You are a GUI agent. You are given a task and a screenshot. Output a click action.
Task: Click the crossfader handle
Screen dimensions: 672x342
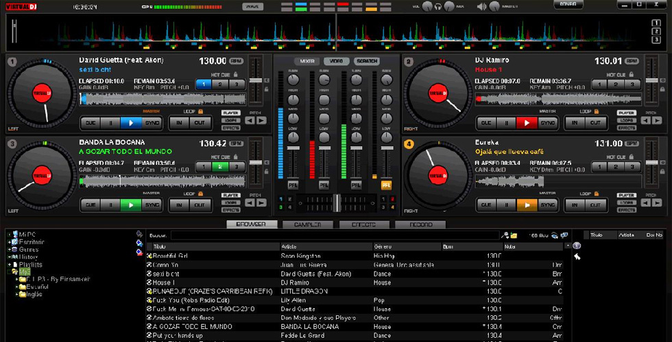(x=337, y=203)
